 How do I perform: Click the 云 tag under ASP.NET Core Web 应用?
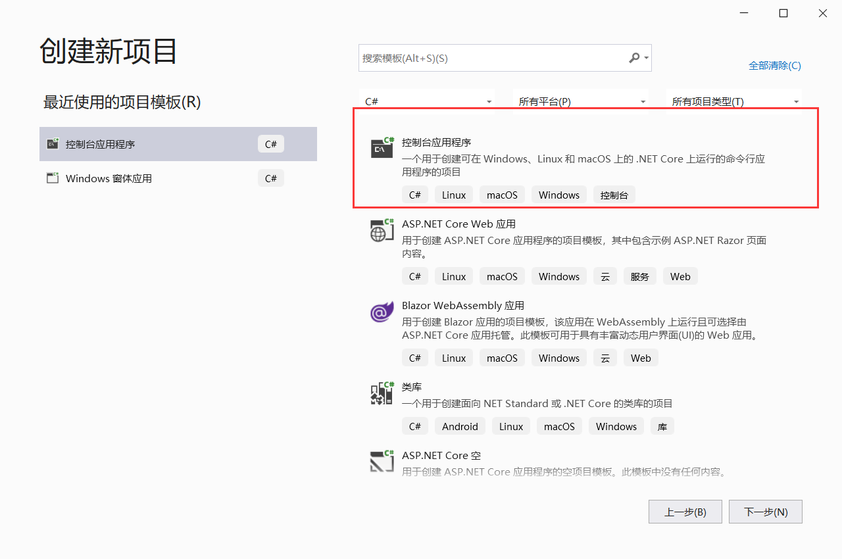pyautogui.click(x=605, y=276)
